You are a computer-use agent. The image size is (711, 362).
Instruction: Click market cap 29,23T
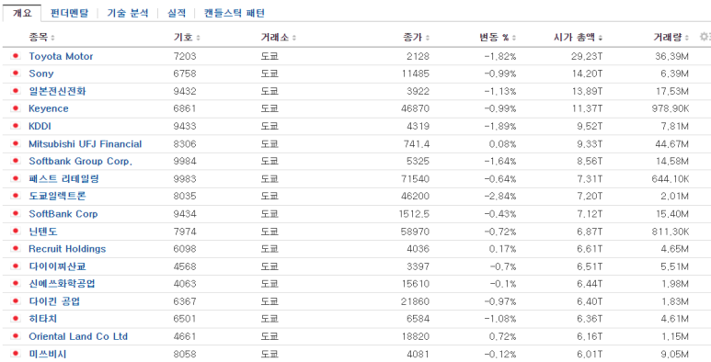point(588,56)
